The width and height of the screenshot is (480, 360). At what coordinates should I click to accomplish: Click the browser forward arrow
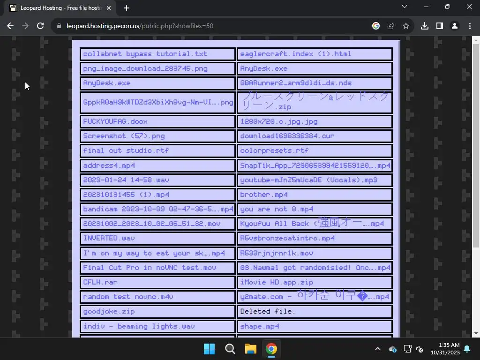[x=25, y=26]
